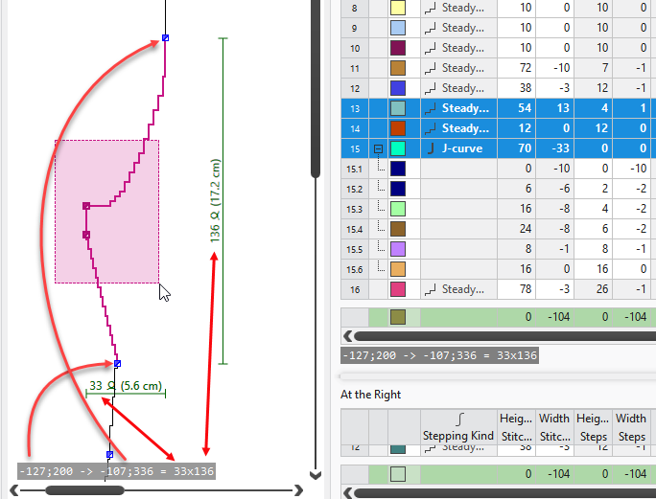This screenshot has height=499, width=656.
Task: Select sub-row 15.3 in the table
Action: tap(354, 210)
